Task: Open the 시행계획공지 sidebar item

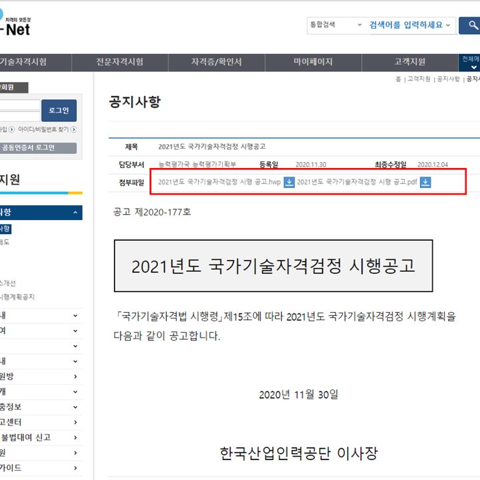Action: 17,297
